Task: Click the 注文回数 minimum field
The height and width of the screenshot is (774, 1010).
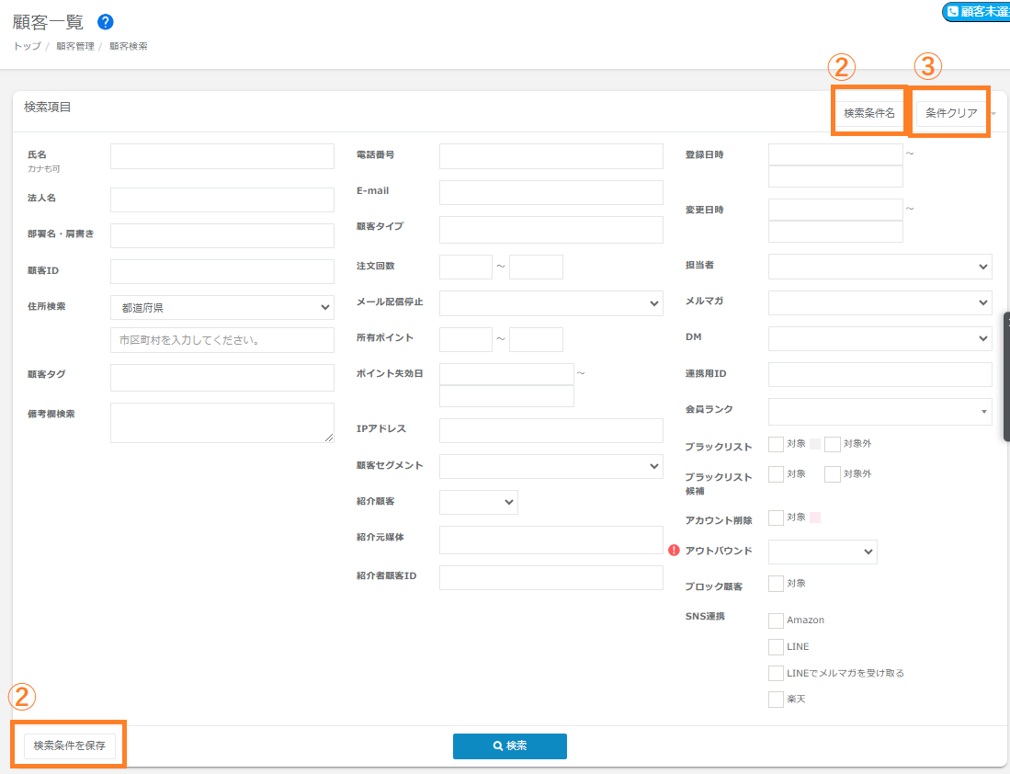Action: (466, 267)
